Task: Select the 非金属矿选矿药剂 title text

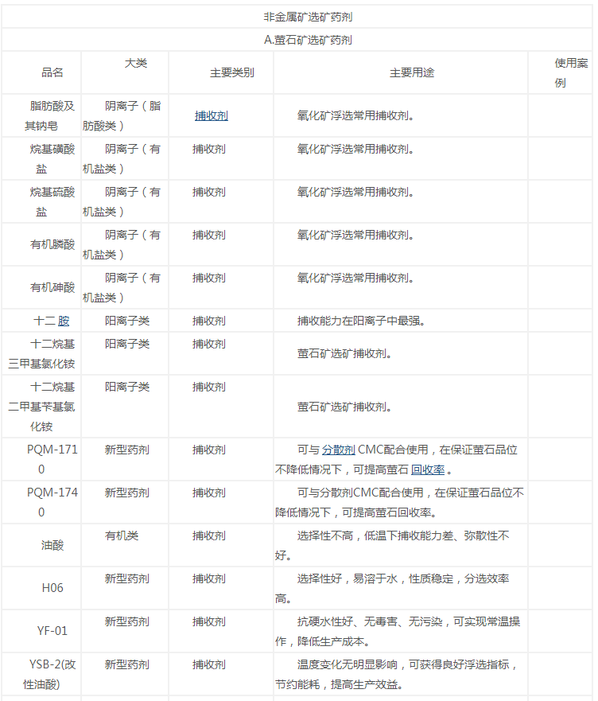Action: pyautogui.click(x=308, y=17)
